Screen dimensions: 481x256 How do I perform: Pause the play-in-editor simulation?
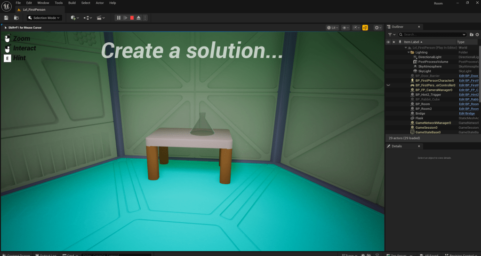pos(119,18)
